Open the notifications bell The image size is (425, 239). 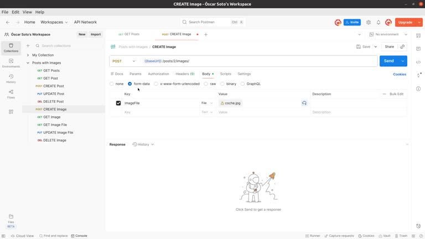point(379,22)
